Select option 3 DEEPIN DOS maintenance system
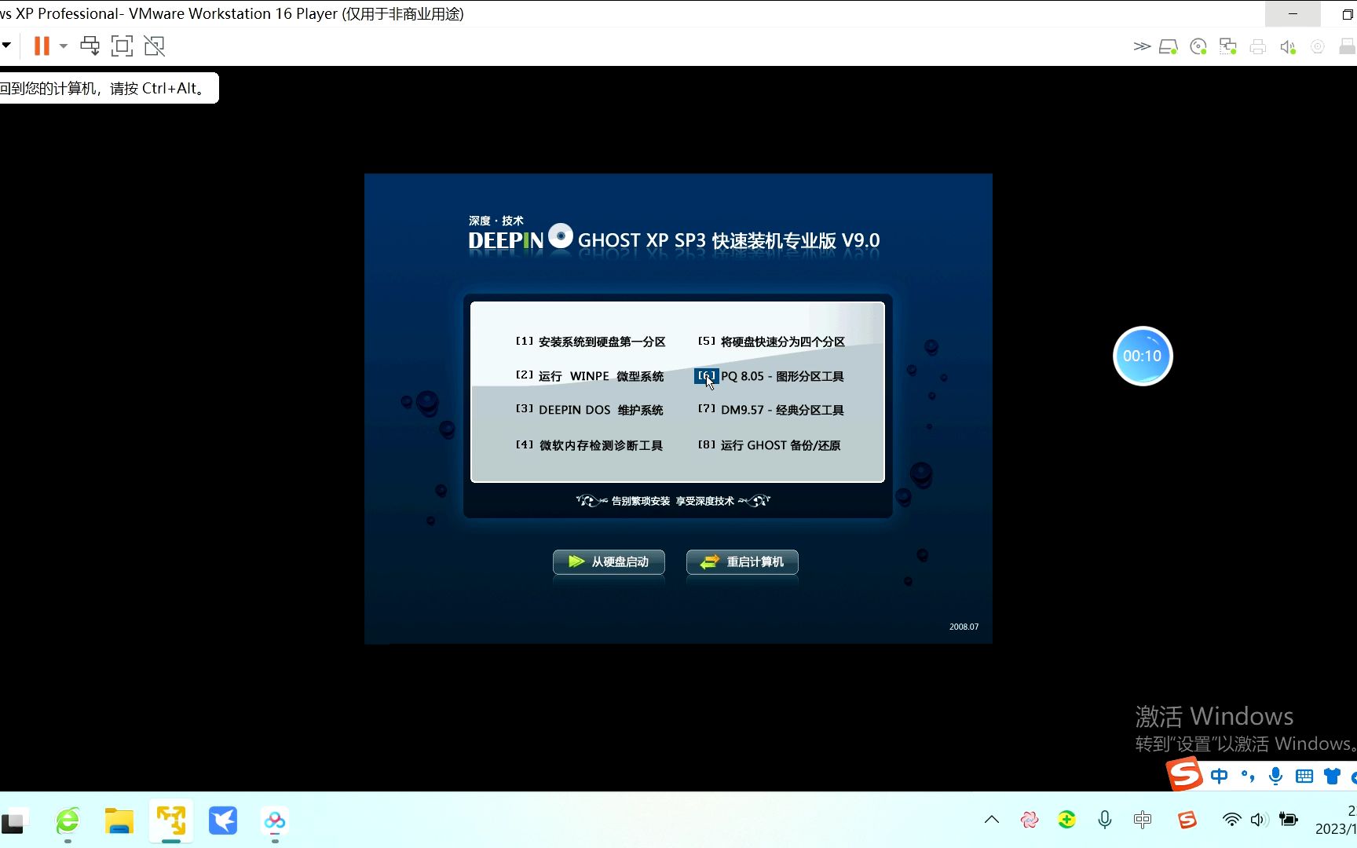Image resolution: width=1357 pixels, height=848 pixels. [x=590, y=410]
